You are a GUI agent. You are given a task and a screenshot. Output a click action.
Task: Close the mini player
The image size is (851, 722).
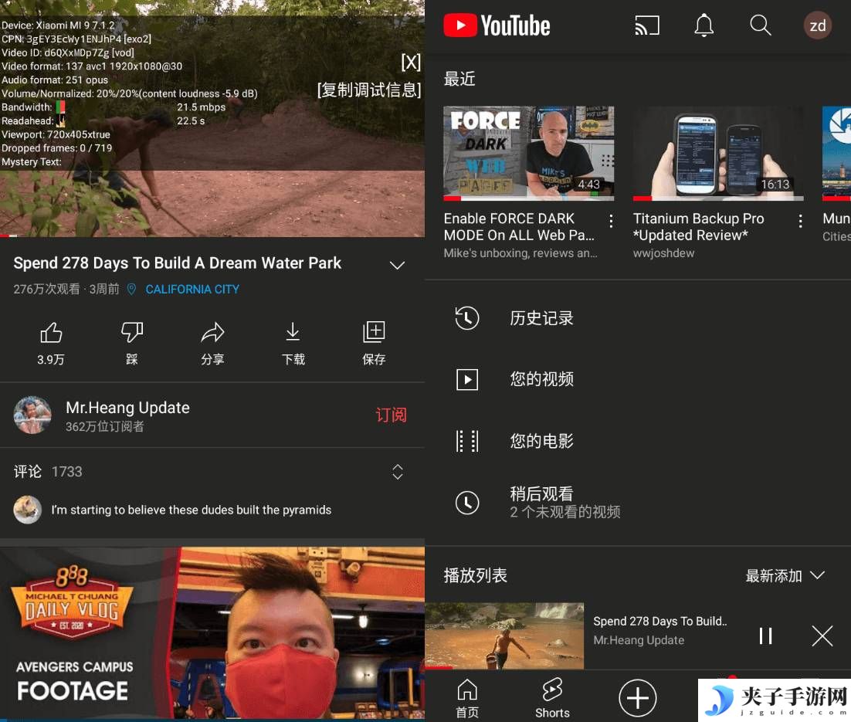822,636
